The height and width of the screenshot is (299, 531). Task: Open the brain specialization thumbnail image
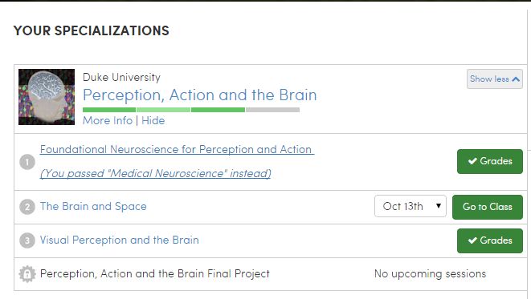[x=47, y=97]
